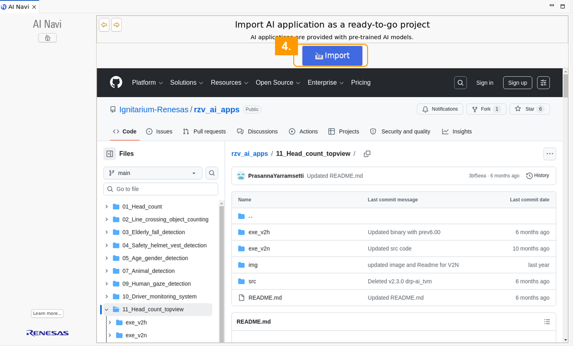Viewport: 573px width, 346px height.
Task: Expand the 10_Driver_monitoring_system folder
Action: pyautogui.click(x=107, y=297)
